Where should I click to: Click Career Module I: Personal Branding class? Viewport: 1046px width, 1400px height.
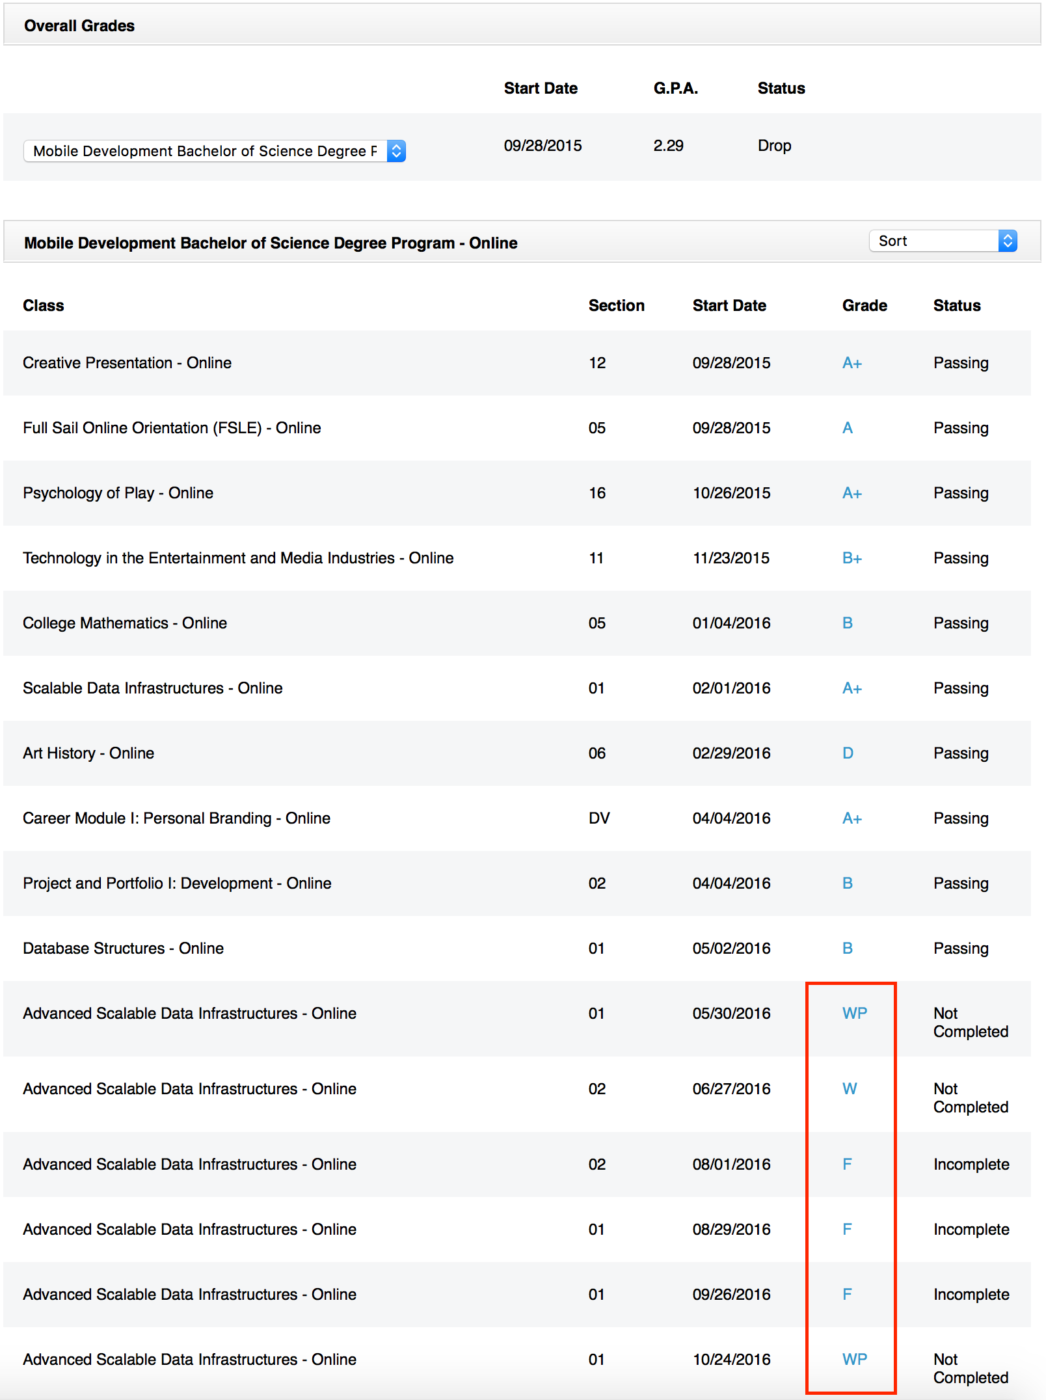point(176,818)
